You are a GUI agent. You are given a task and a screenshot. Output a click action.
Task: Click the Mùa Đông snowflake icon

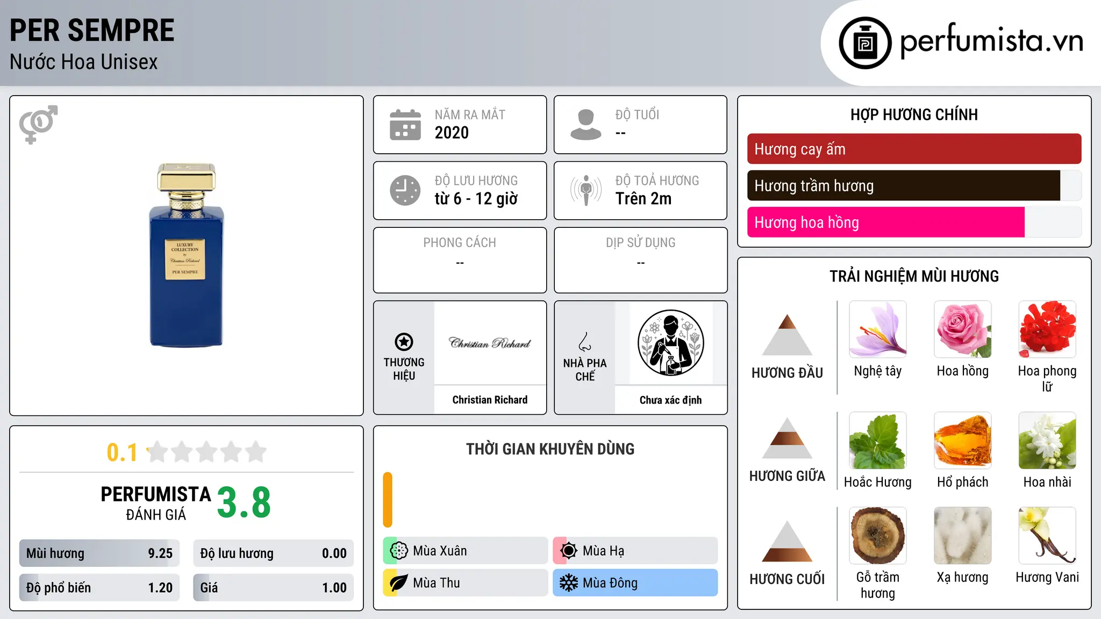point(569,583)
